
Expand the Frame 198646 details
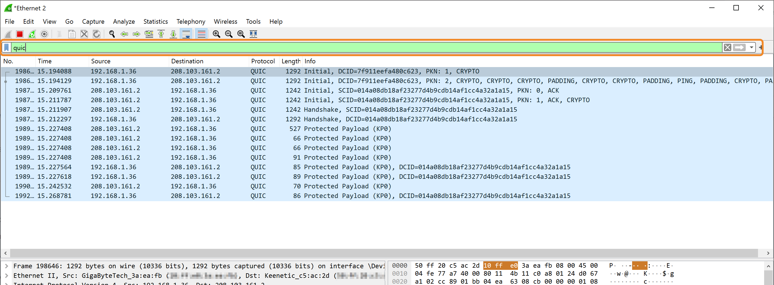[x=6, y=266]
